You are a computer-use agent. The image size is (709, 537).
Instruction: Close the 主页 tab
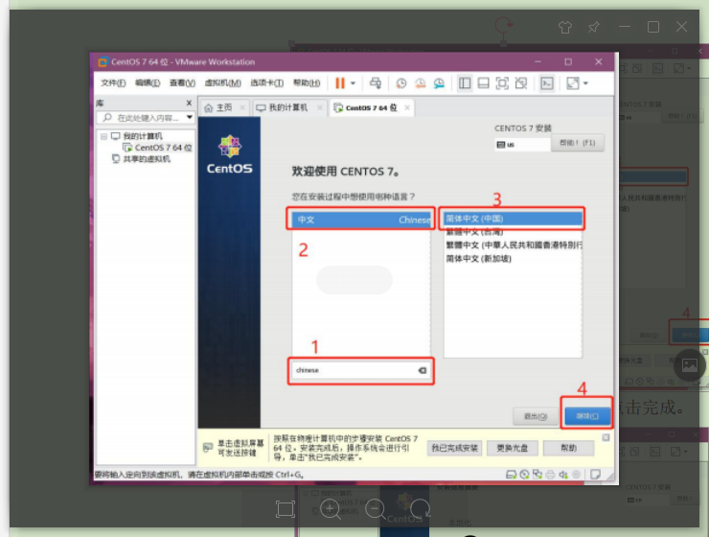pyautogui.click(x=242, y=107)
